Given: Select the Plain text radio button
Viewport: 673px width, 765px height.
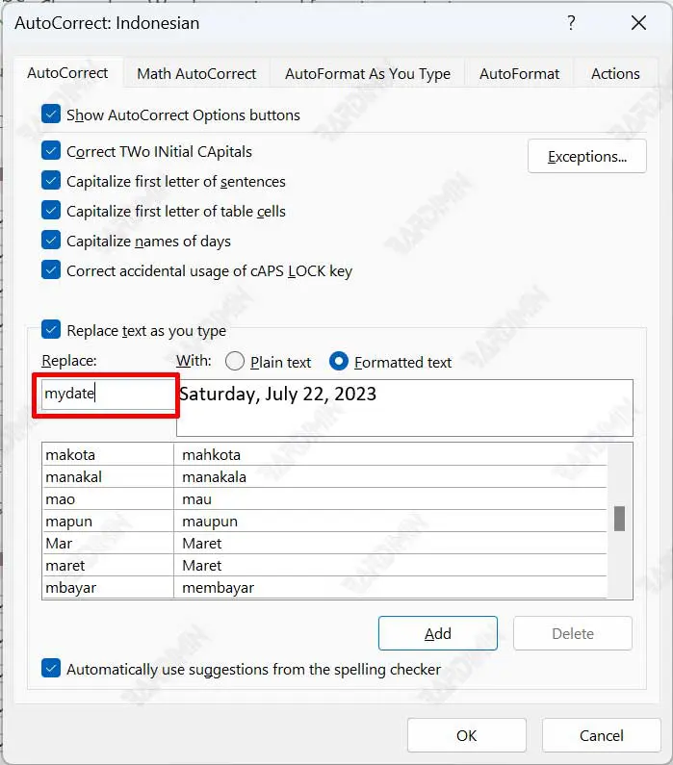Looking at the screenshot, I should point(235,362).
